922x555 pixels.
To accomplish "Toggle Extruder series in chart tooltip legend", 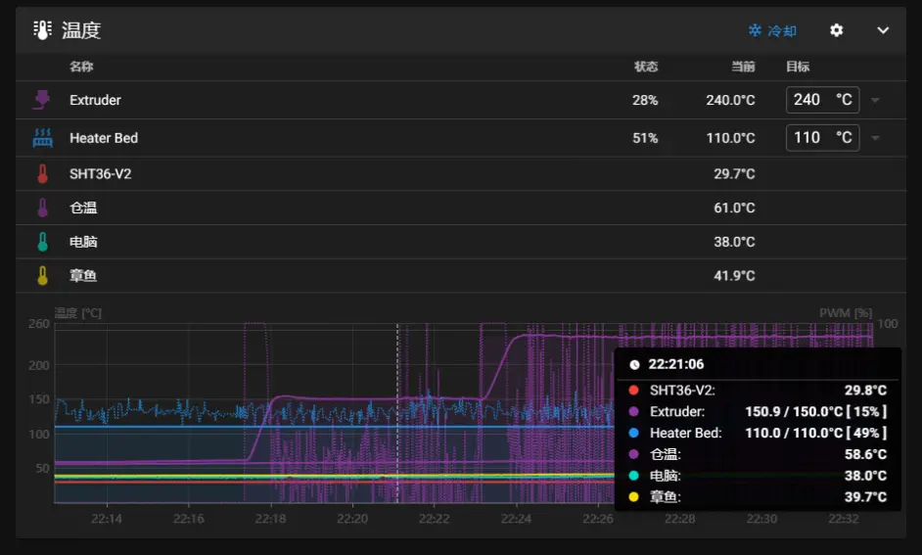I will [676, 411].
